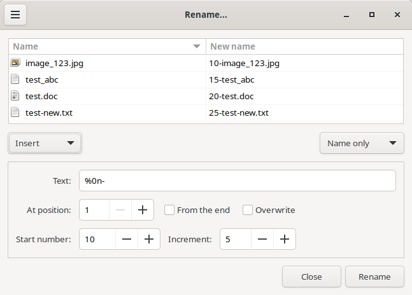Click the test-new.txt file icon

click(x=15, y=113)
